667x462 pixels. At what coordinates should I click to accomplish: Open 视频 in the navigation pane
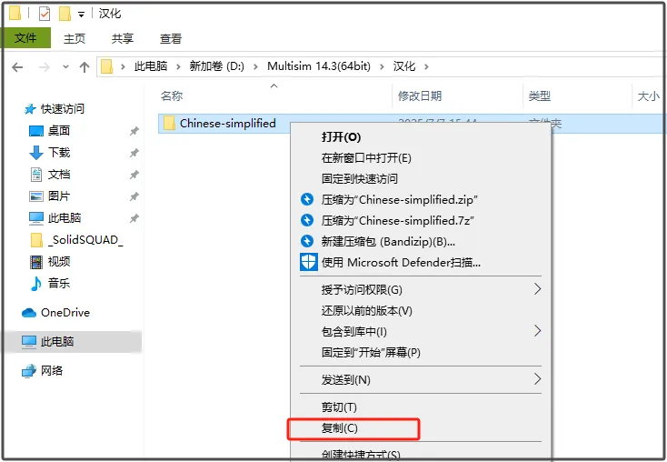coord(59,261)
